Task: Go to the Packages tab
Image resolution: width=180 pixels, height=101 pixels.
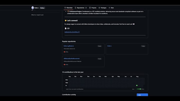Action: point(102,8)
